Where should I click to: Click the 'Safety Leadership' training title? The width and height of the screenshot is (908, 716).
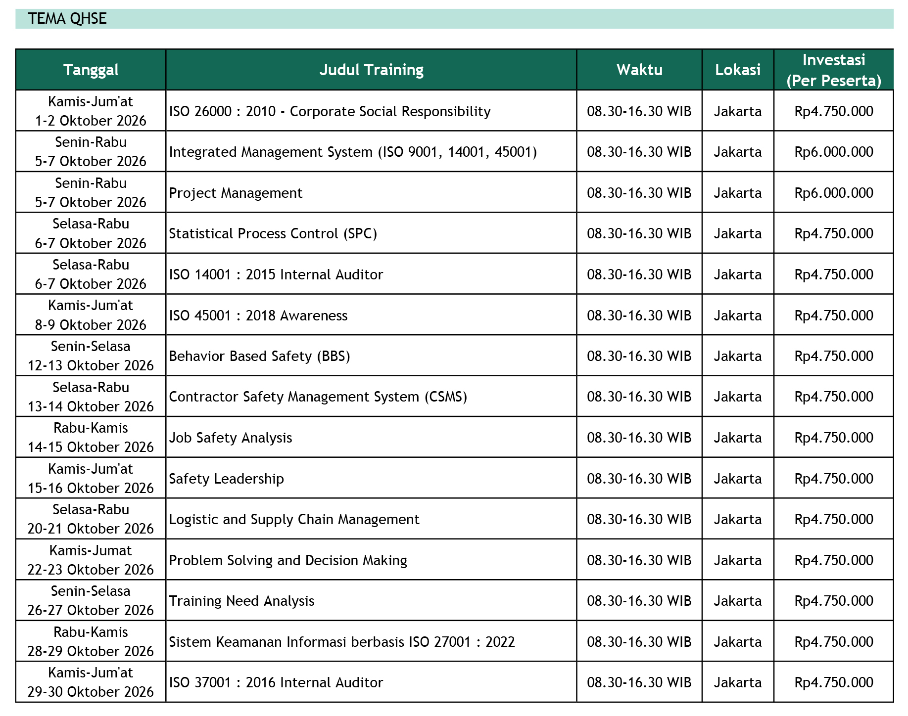coord(227,479)
